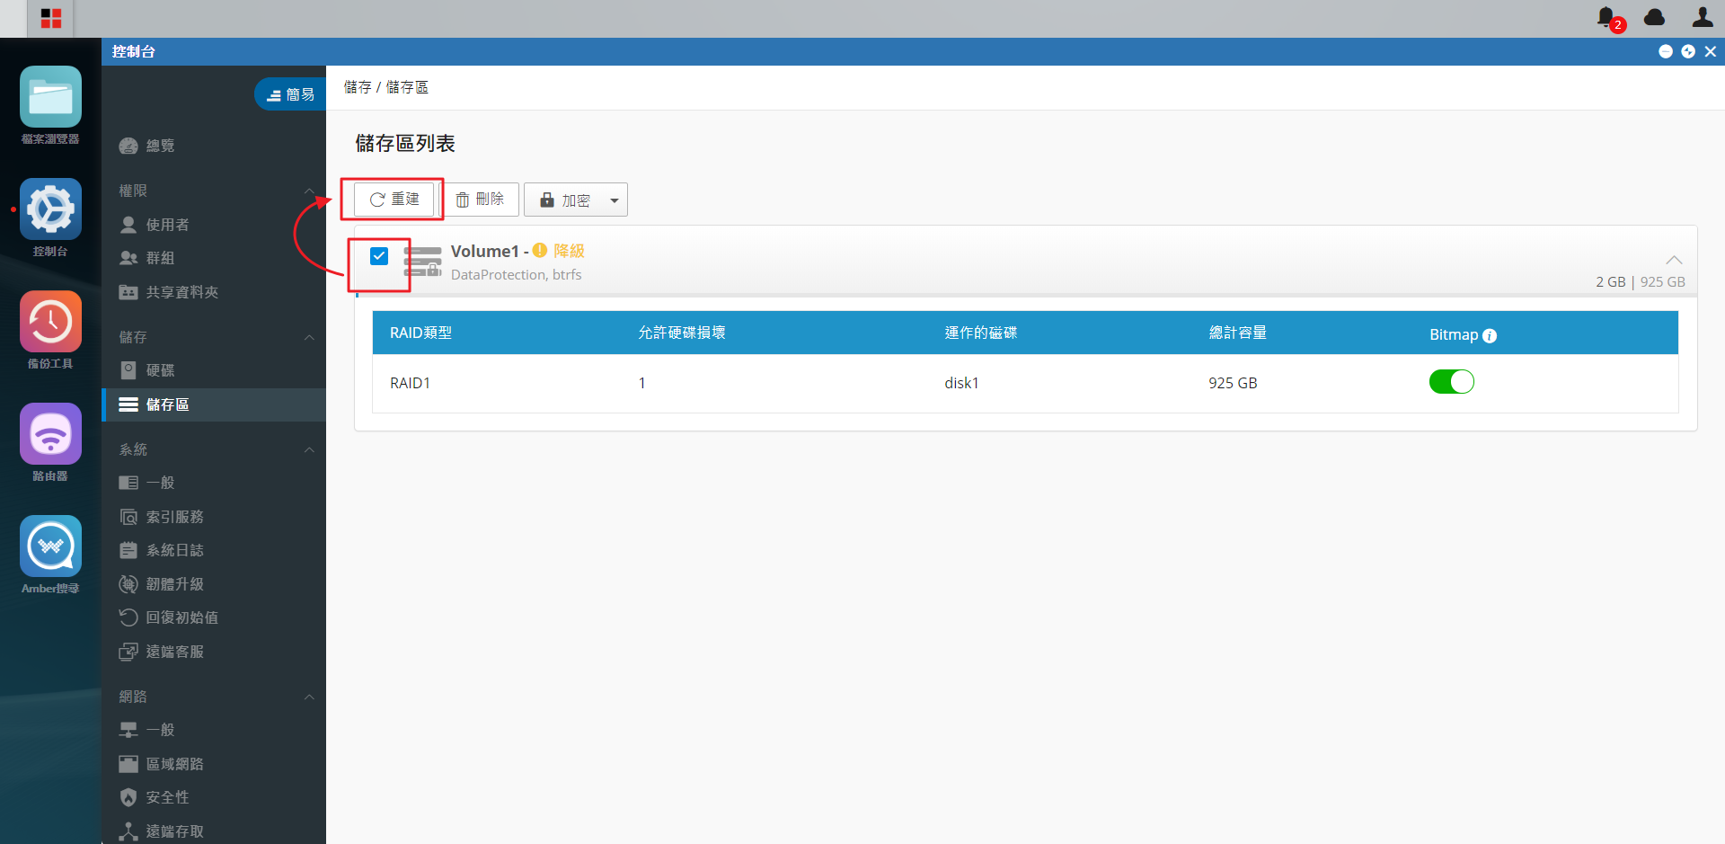Uncheck the Volume1 checkbox
Screen dimensions: 1725x844
coord(379,256)
